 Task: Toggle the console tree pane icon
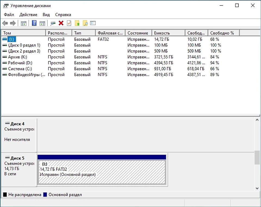click(24, 23)
